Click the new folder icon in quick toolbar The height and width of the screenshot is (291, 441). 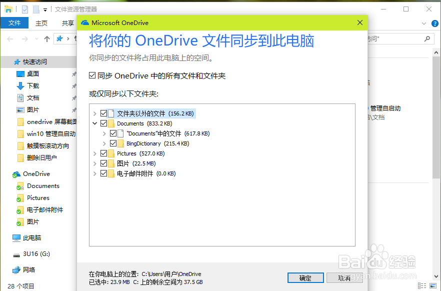coord(36,9)
